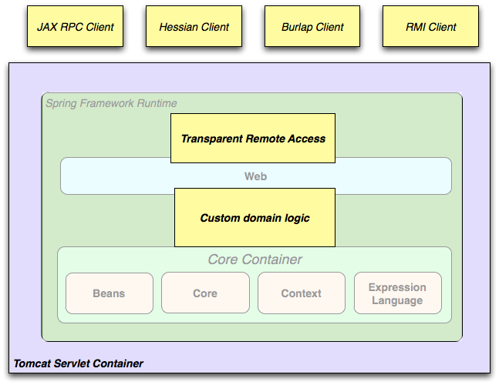Click the Core Container heading

[x=255, y=259]
